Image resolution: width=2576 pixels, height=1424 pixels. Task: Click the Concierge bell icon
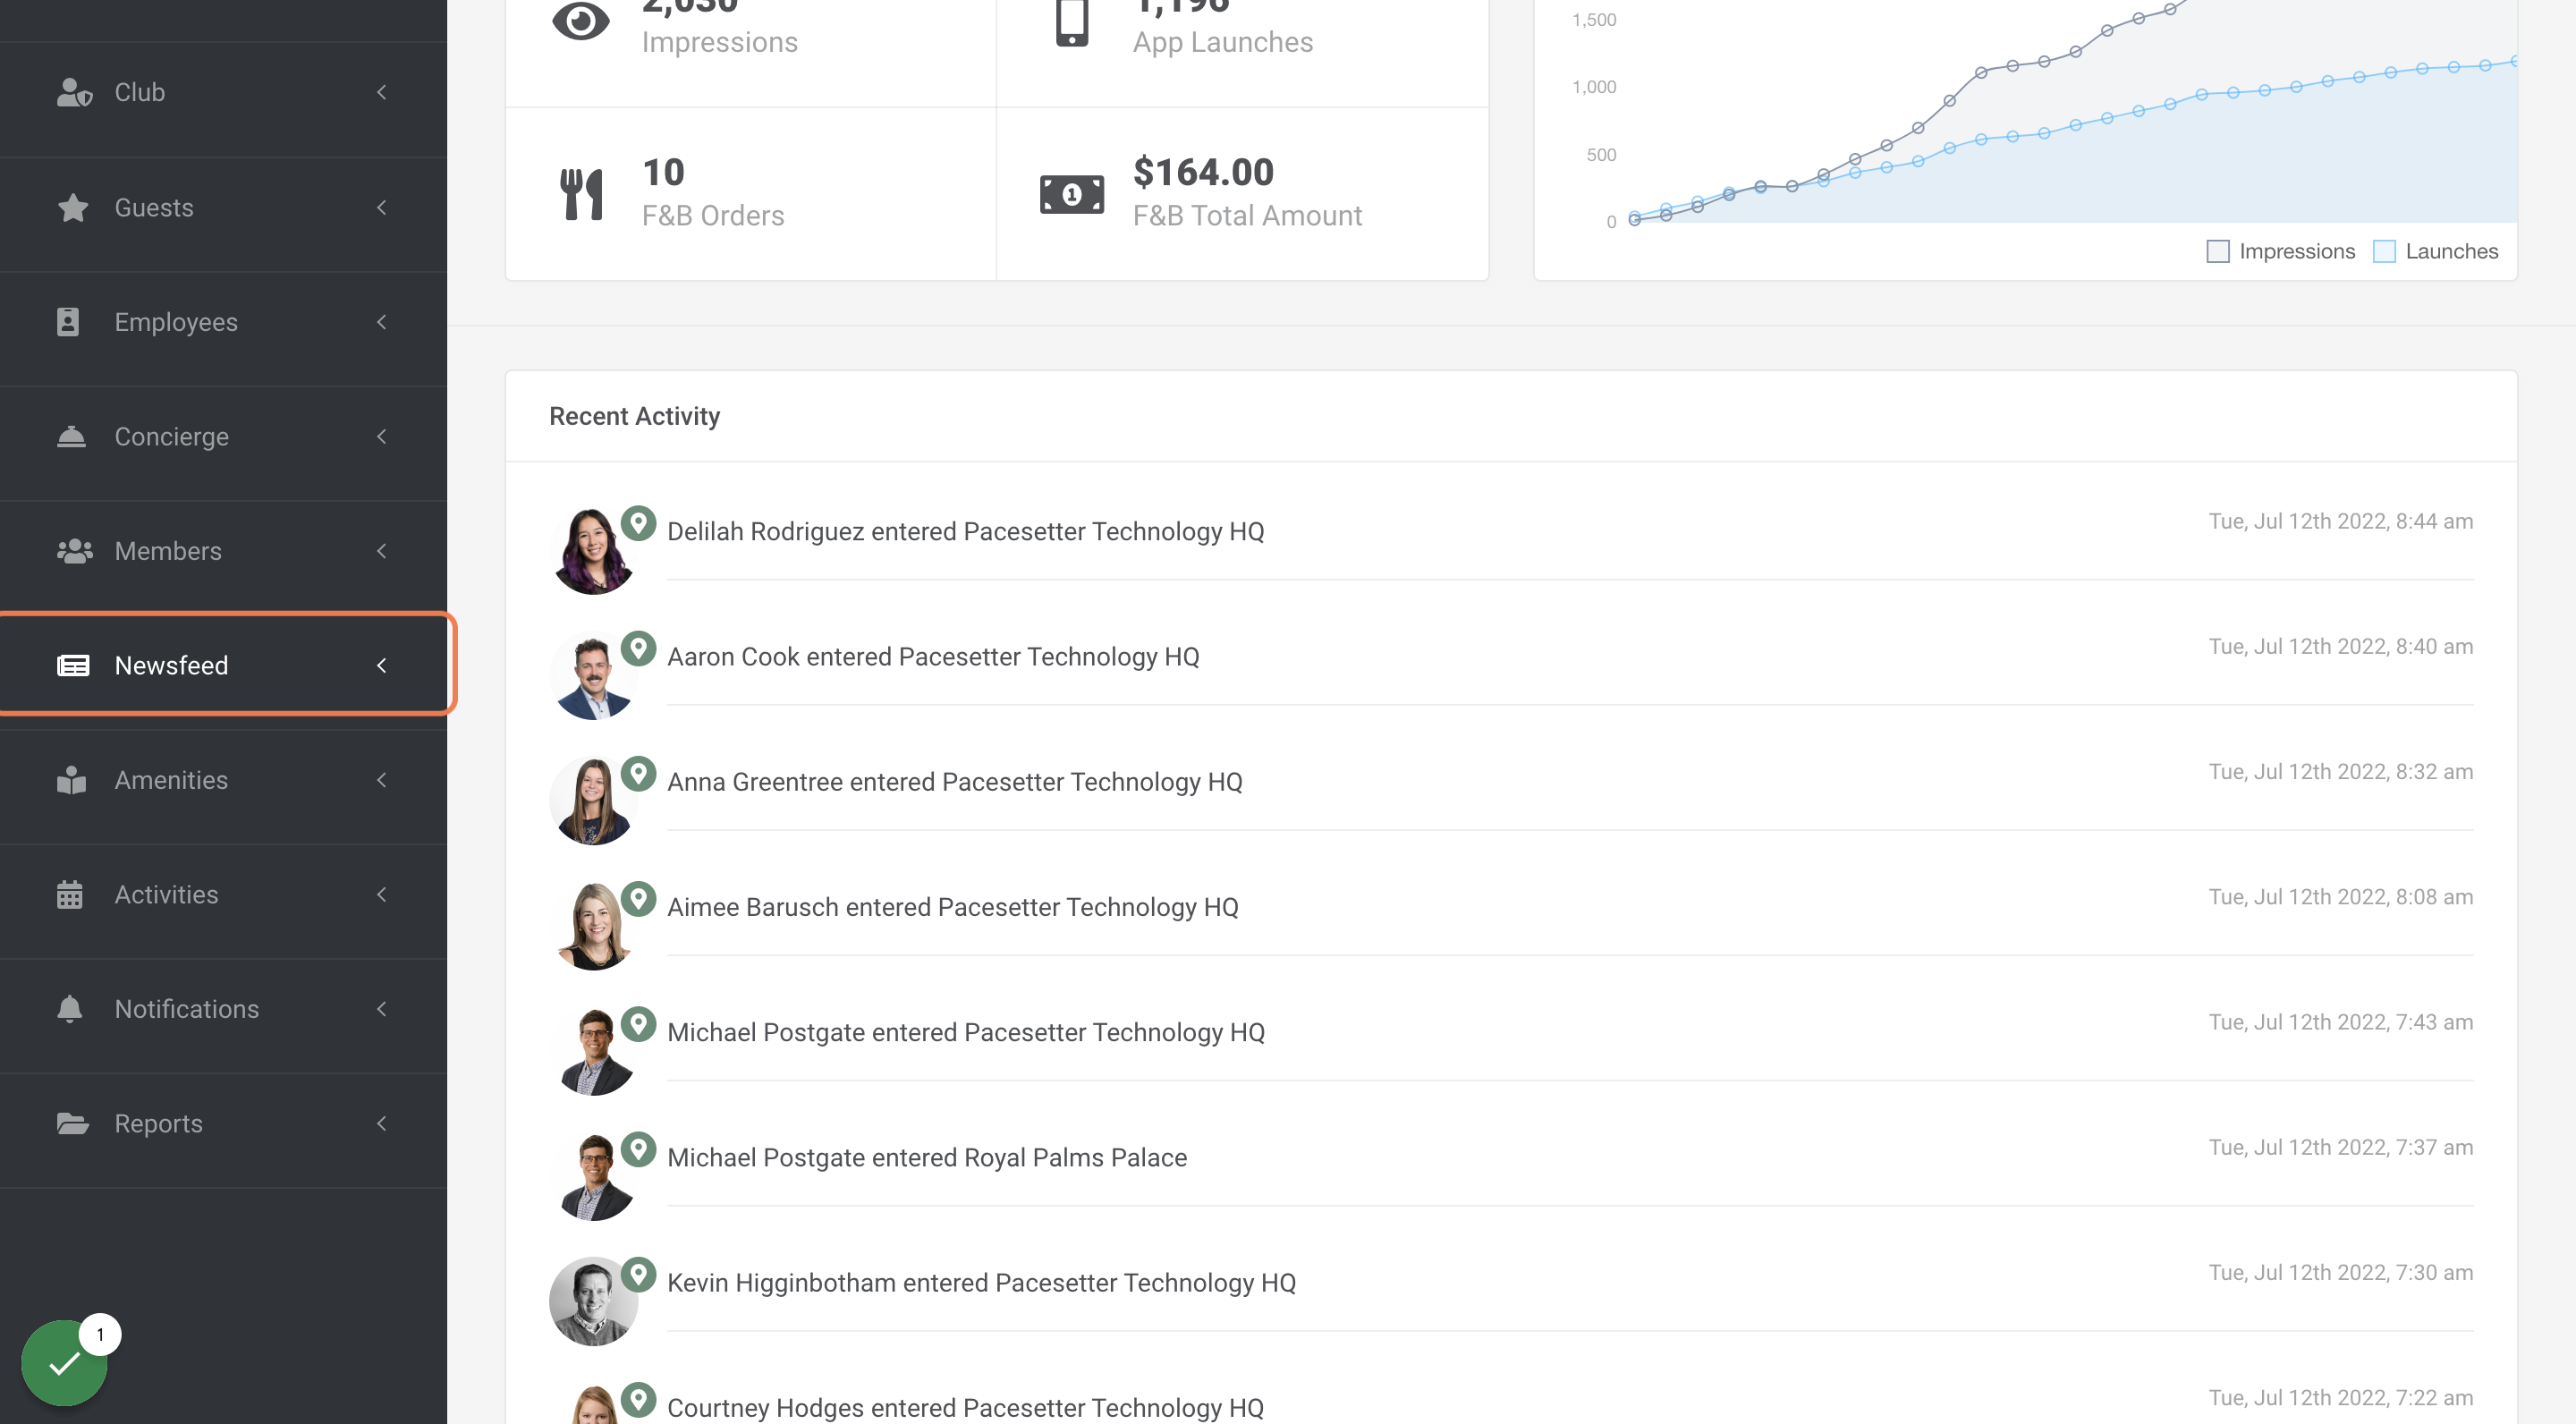(71, 437)
